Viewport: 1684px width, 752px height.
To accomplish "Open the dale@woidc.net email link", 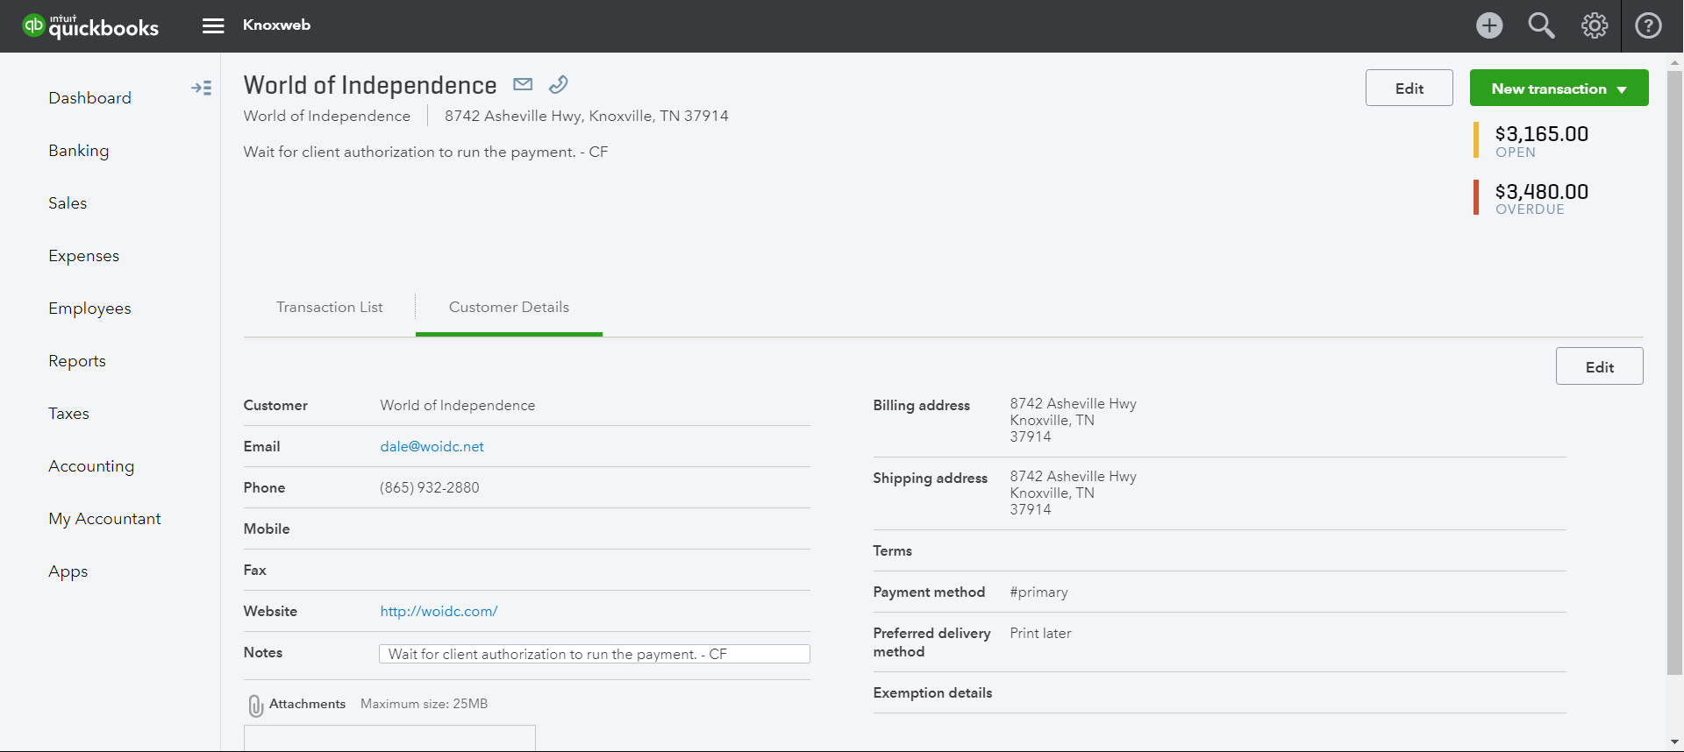I will point(432,446).
